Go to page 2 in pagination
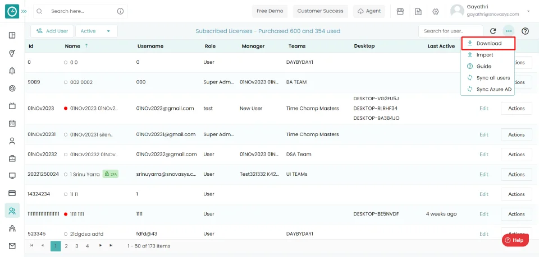This screenshot has height=257, width=539. (x=66, y=246)
